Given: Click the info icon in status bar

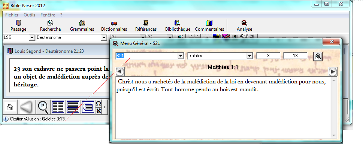Looking at the screenshot, I should coord(6,119).
